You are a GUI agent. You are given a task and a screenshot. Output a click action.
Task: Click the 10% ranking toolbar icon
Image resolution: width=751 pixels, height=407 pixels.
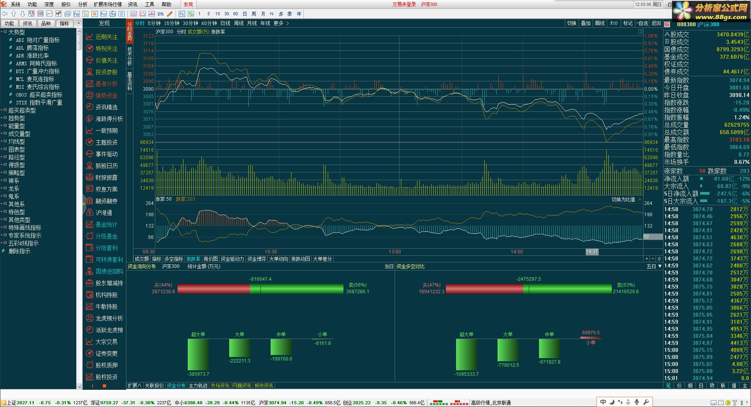[160, 14]
